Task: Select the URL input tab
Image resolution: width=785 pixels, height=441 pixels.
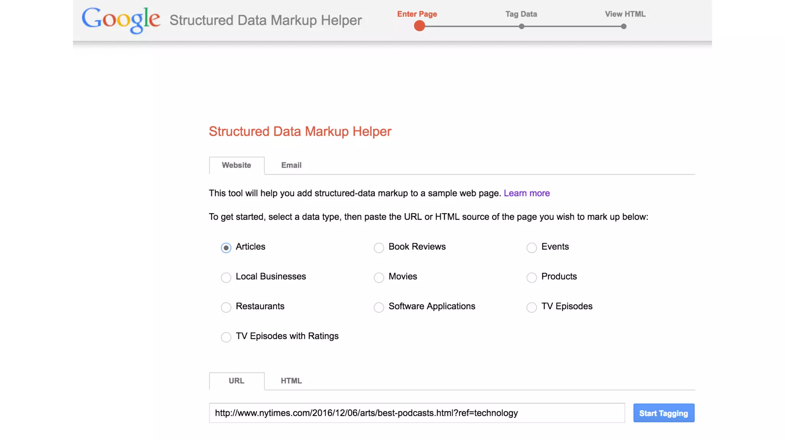Action: coord(236,381)
